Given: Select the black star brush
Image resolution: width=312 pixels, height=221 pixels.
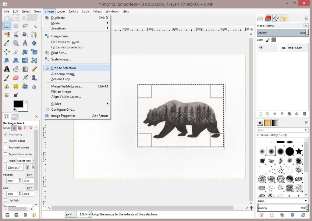Looking at the screenshot, I should coord(299,151).
